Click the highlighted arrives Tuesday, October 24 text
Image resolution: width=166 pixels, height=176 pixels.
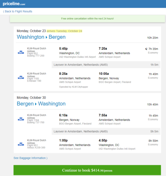[x=64, y=31]
